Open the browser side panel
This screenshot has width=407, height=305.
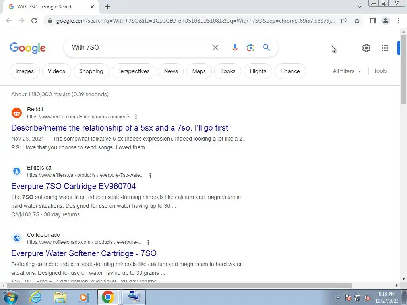(x=373, y=21)
